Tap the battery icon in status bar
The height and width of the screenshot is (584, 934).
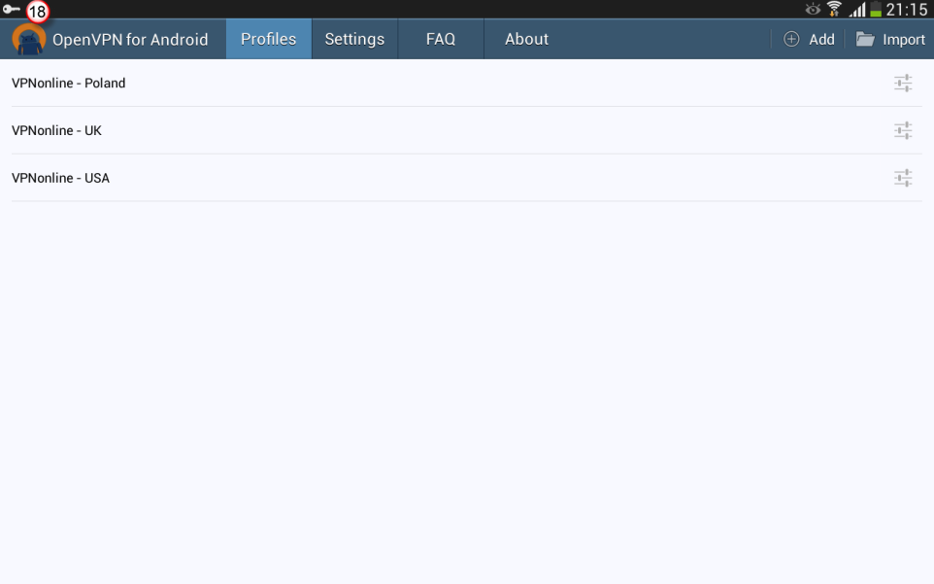(x=876, y=9)
